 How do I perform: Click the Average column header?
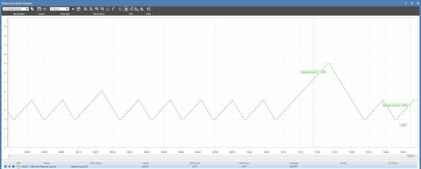pos(294,163)
